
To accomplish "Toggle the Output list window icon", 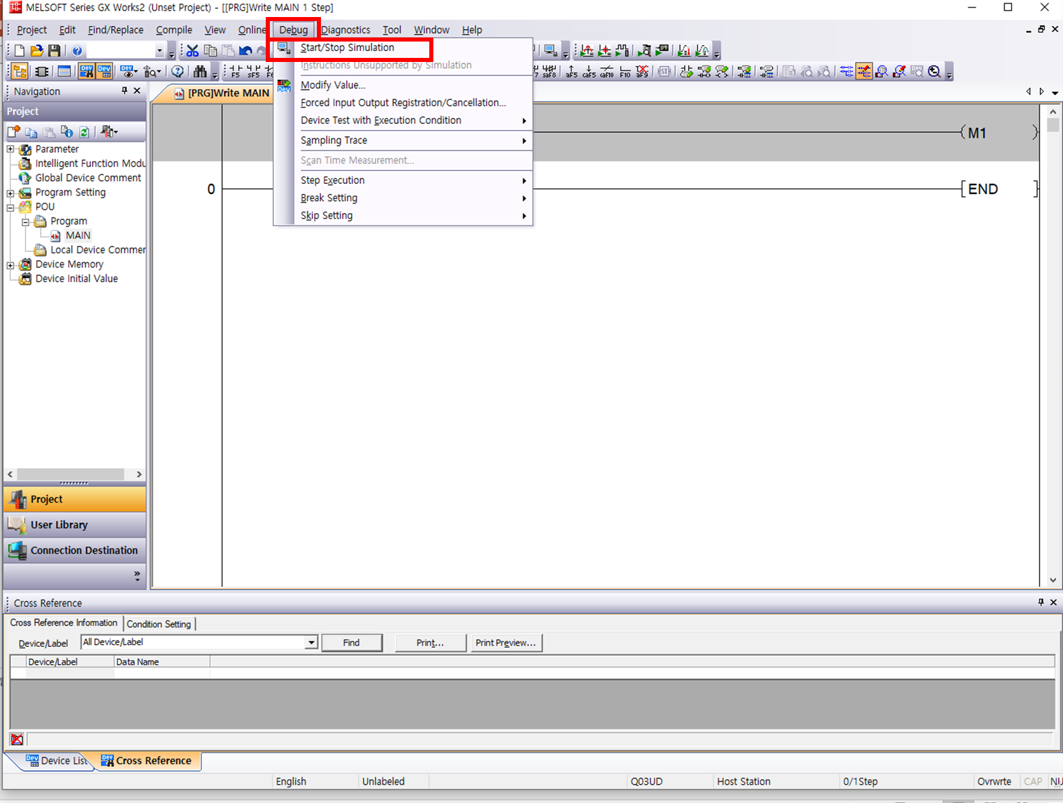I will click(64, 72).
